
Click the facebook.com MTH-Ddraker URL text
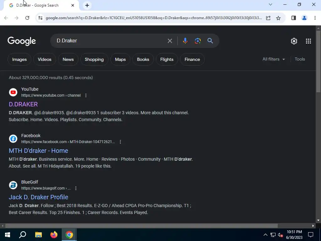[68, 142]
